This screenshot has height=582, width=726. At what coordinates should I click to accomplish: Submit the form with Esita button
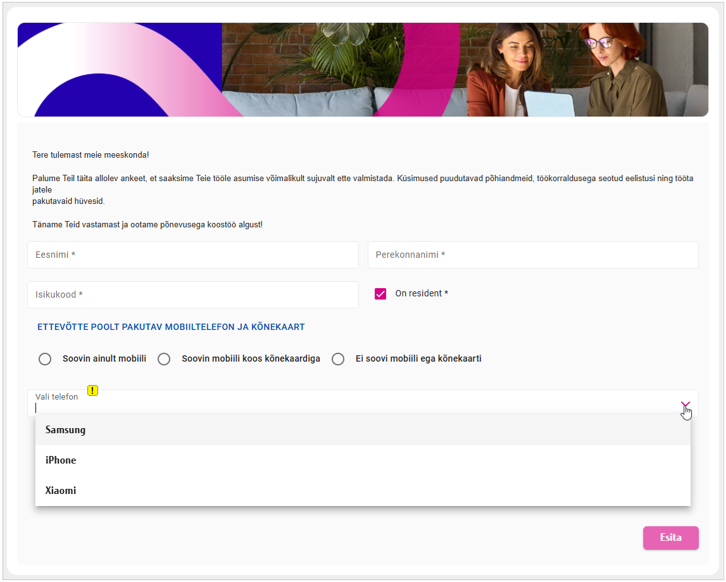coord(670,538)
